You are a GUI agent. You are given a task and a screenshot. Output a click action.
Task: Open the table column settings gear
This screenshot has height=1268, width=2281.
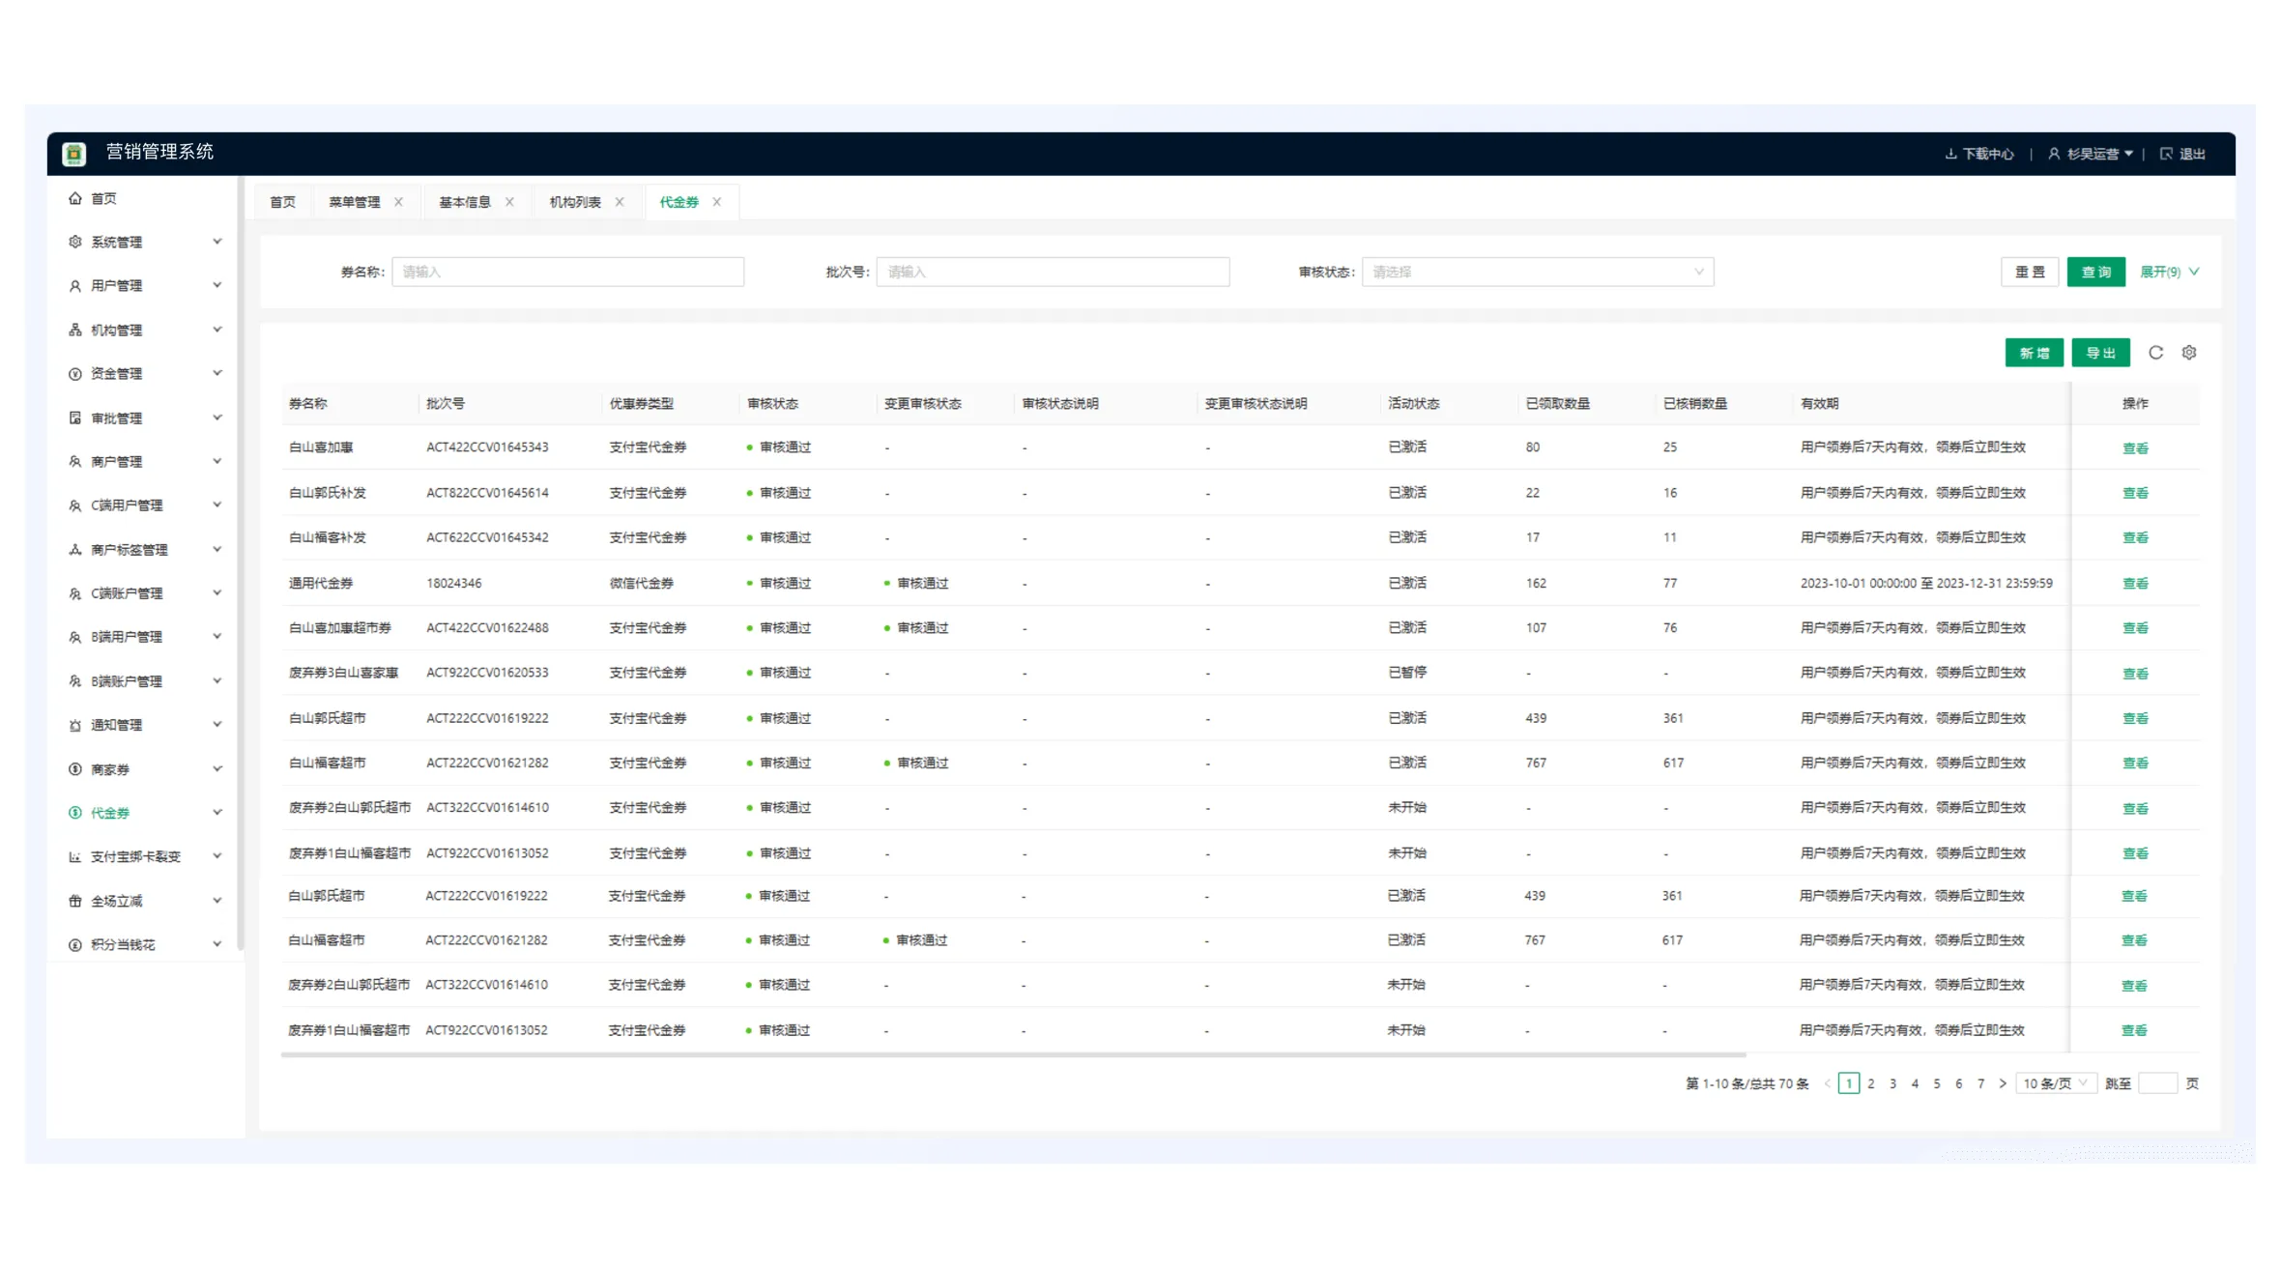[2189, 353]
